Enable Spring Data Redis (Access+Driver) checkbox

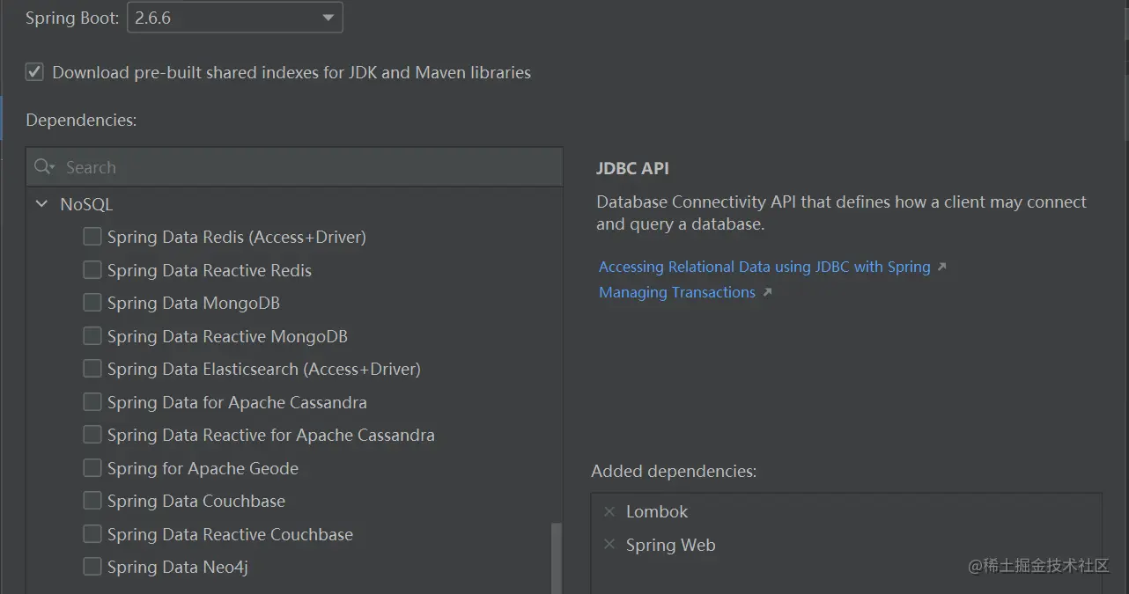coord(92,237)
